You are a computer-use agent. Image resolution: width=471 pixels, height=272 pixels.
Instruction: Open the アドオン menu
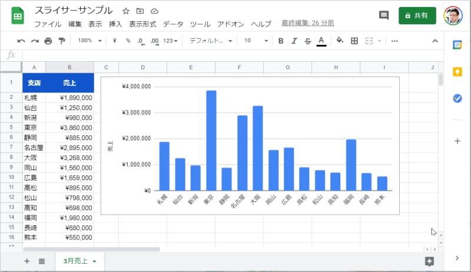(x=231, y=24)
